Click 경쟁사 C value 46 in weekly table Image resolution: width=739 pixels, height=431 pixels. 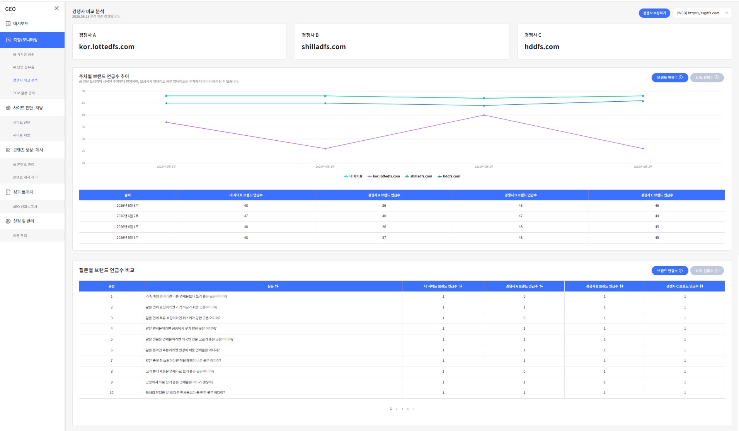click(657, 206)
